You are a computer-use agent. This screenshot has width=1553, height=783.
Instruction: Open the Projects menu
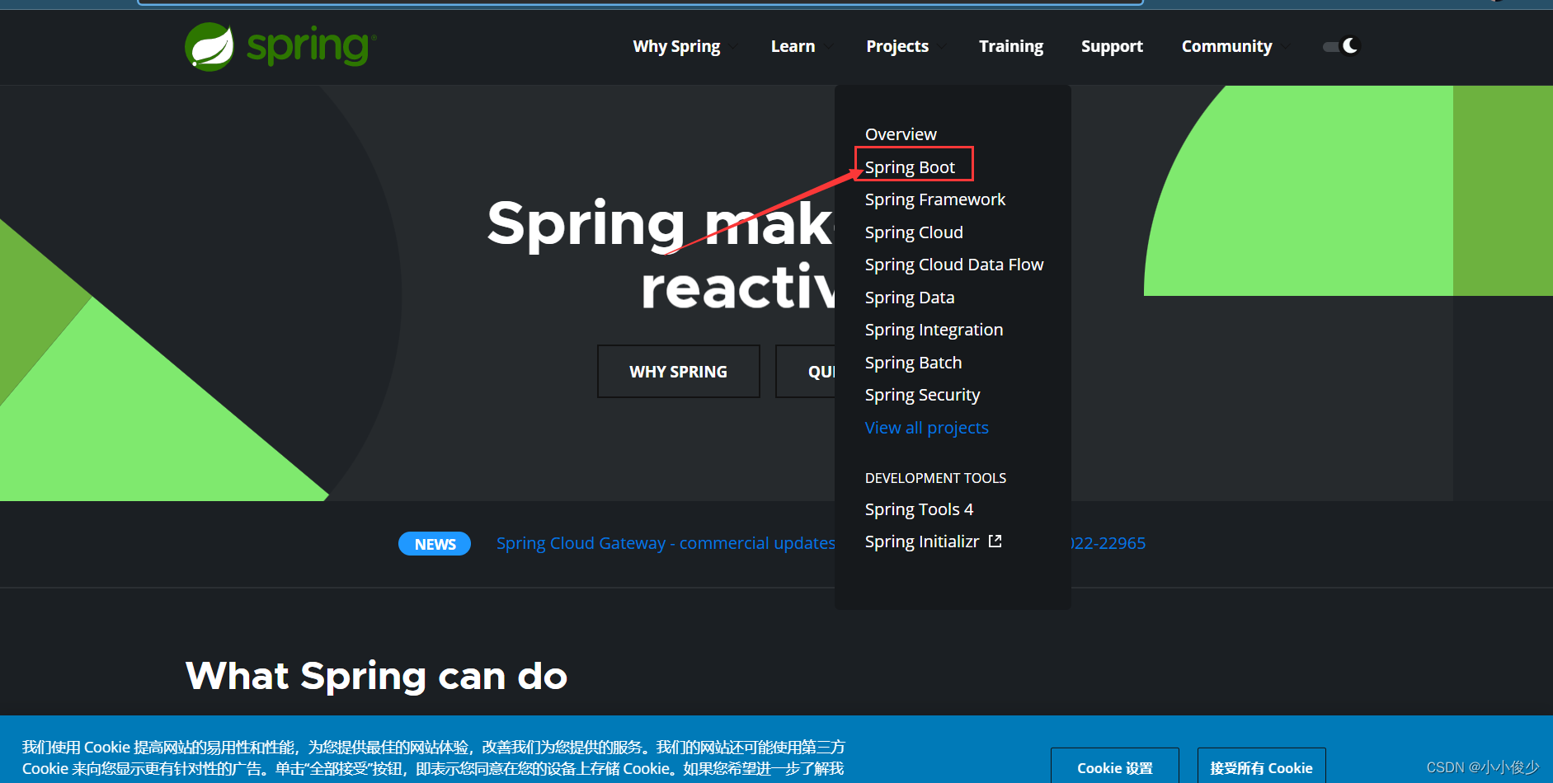click(x=897, y=46)
